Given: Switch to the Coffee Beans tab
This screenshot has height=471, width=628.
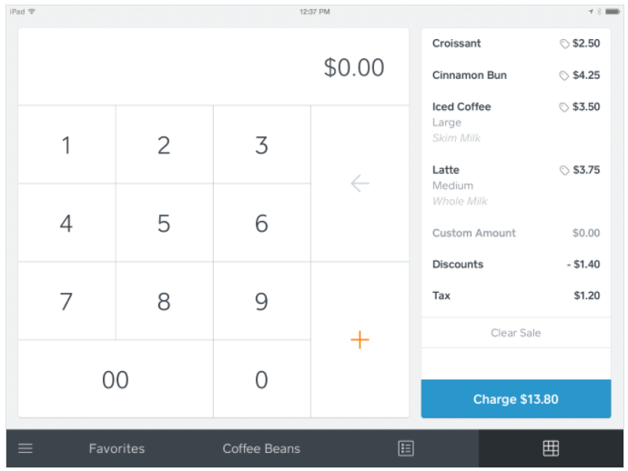Looking at the screenshot, I should click(x=261, y=448).
